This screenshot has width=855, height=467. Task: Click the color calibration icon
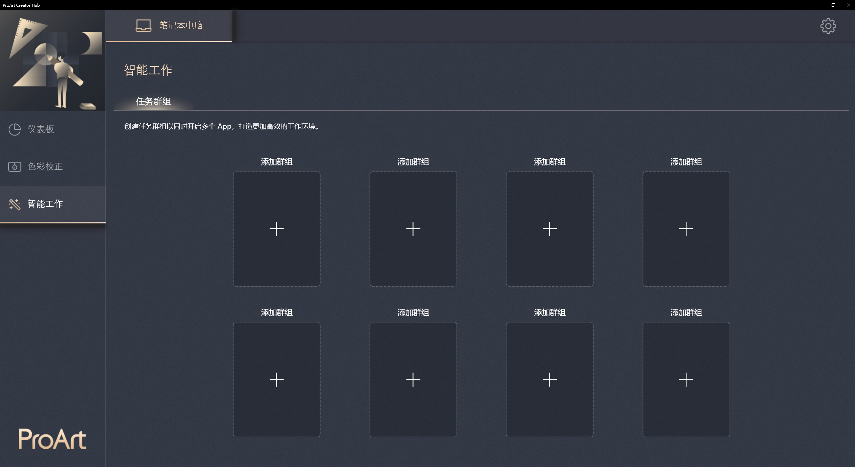click(x=15, y=167)
